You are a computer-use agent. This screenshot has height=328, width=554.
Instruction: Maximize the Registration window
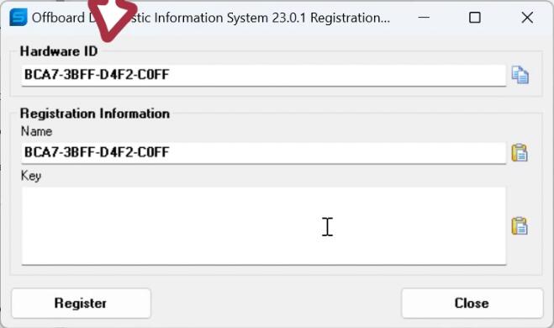[x=474, y=18]
